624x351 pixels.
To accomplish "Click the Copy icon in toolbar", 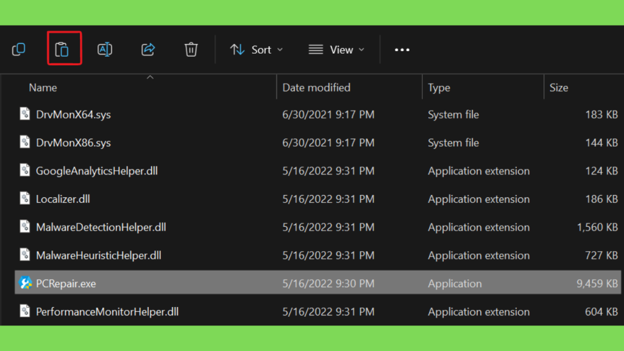I will pyautogui.click(x=19, y=49).
